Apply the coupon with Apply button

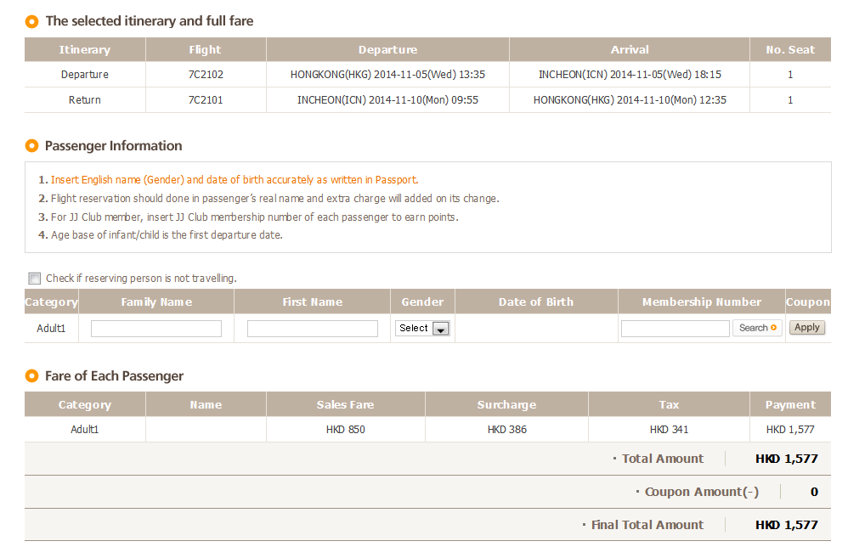(806, 328)
